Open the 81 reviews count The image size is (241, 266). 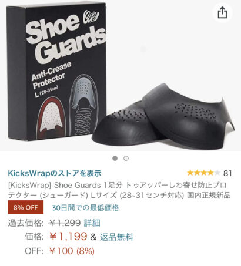(227, 173)
